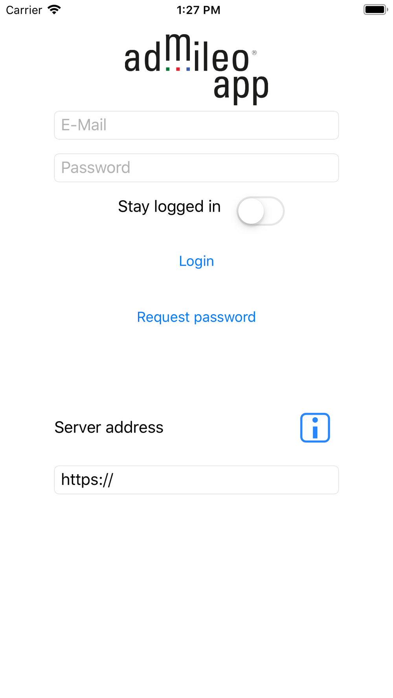
Task: Open the server address info icon
Action: coord(315,428)
